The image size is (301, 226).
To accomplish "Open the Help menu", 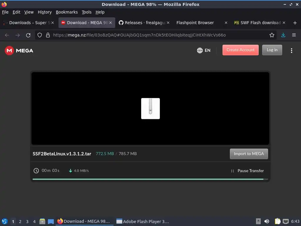I will click(x=100, y=12).
